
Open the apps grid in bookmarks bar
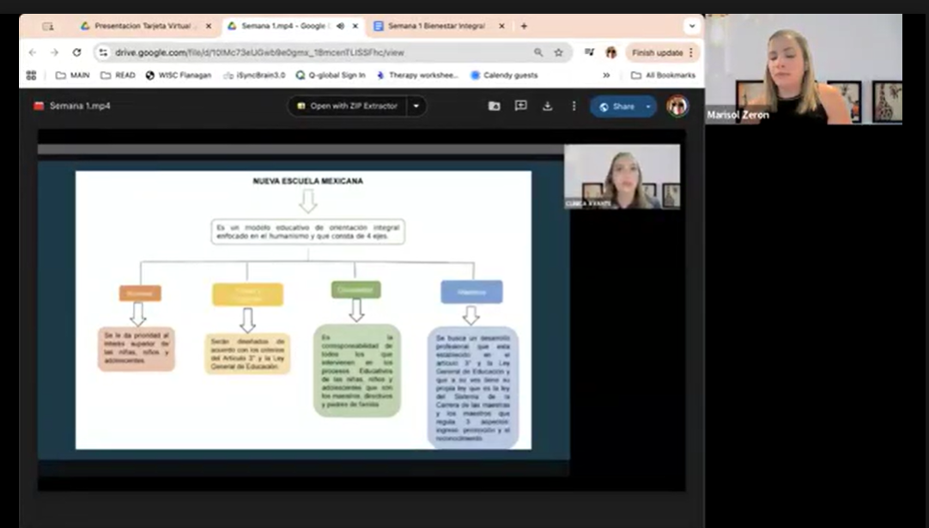32,76
